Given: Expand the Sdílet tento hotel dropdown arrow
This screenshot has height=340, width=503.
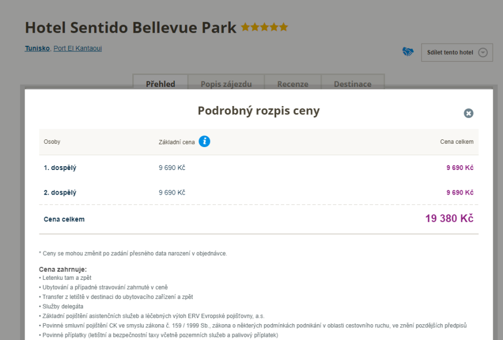Looking at the screenshot, I should (483, 52).
